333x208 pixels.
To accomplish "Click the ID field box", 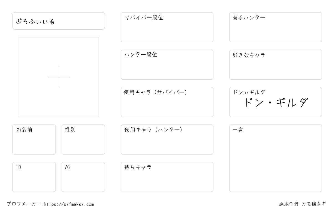I will point(34,177).
